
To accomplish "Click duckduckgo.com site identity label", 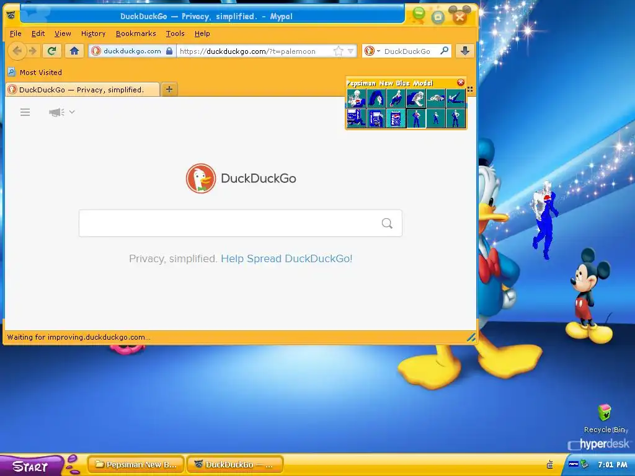I will point(132,51).
